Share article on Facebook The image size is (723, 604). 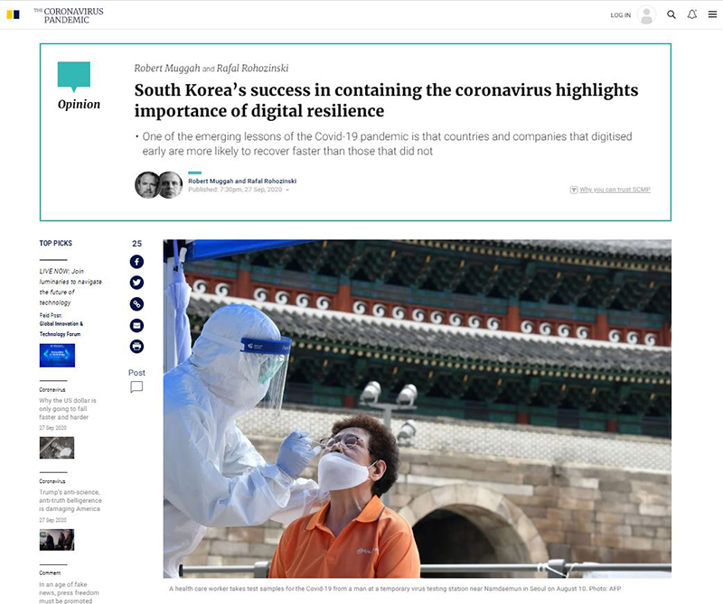pyautogui.click(x=136, y=262)
